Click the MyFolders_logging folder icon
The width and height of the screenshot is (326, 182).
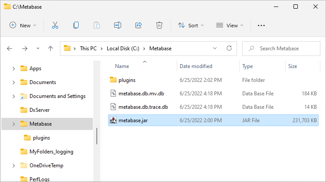coord(24,152)
